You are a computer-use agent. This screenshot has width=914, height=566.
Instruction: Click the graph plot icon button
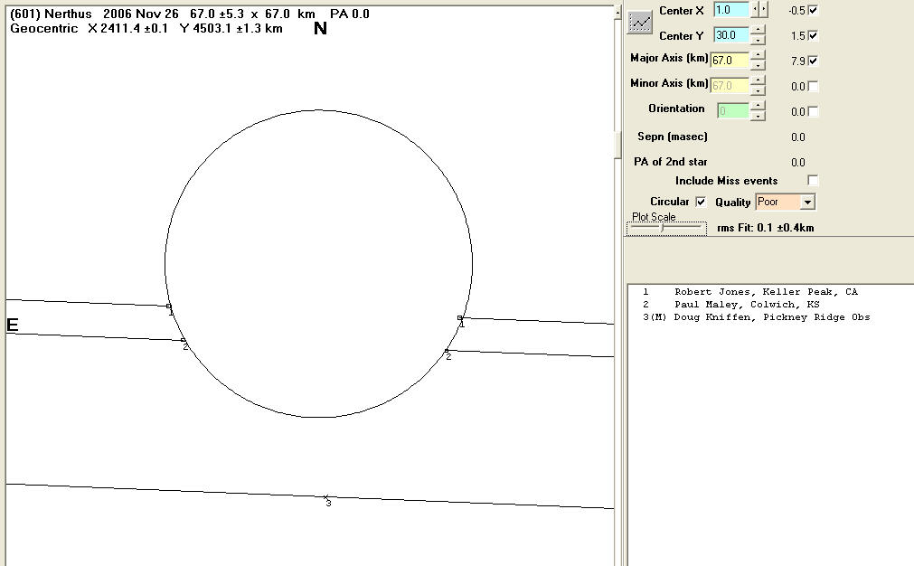[x=639, y=23]
